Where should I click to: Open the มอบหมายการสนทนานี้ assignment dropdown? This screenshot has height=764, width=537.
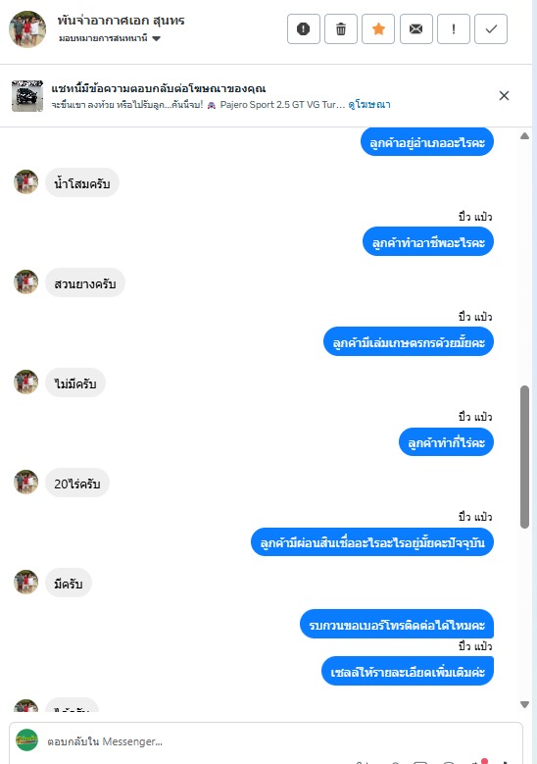click(110, 38)
